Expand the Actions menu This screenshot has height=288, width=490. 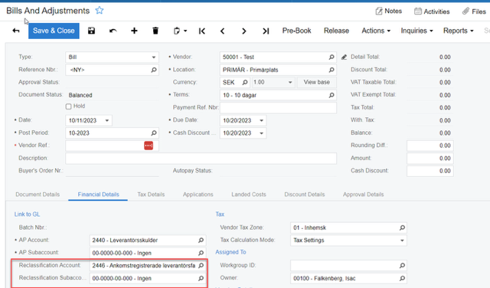tap(376, 31)
